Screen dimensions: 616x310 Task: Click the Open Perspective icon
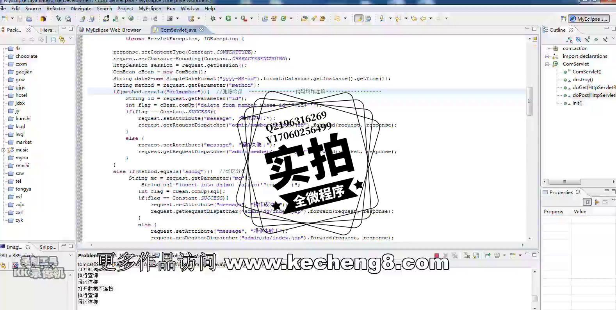563,19
